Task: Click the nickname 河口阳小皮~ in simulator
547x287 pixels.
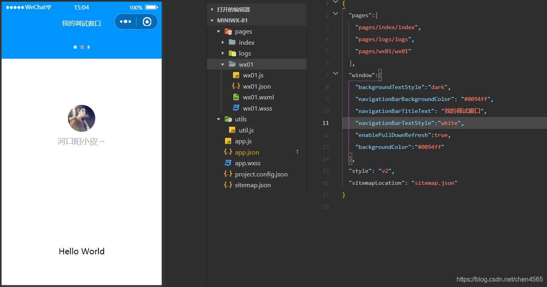Action: 81,141
